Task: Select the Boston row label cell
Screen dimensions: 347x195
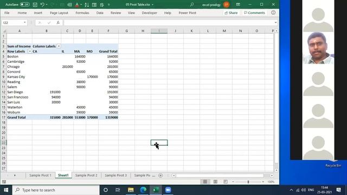Action: [x=20, y=56]
